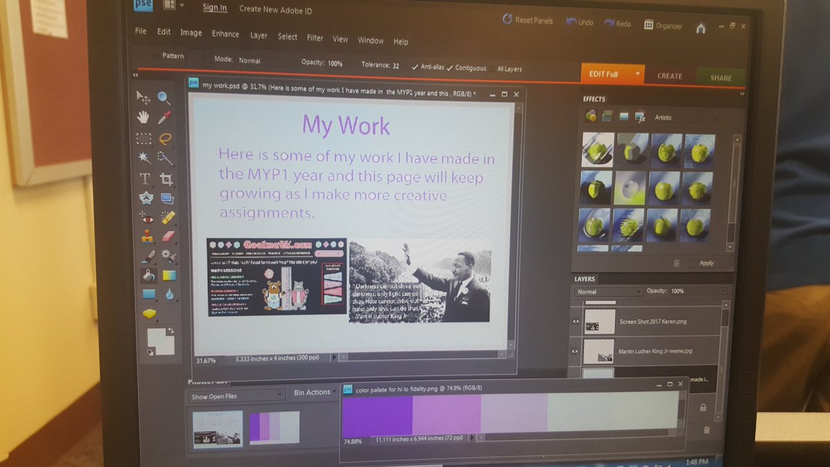The width and height of the screenshot is (830, 467).
Task: Select the Clone Stamp tool
Action: [x=147, y=237]
